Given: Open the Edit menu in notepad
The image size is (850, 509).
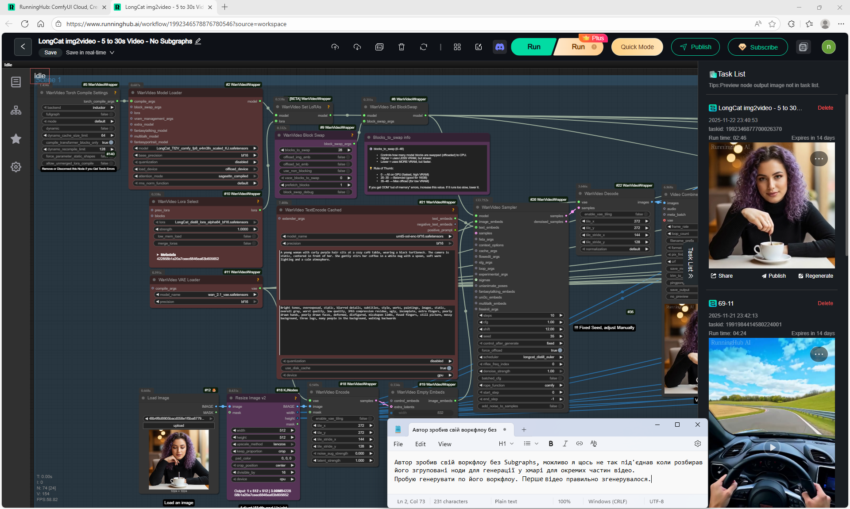Looking at the screenshot, I should coord(420,444).
